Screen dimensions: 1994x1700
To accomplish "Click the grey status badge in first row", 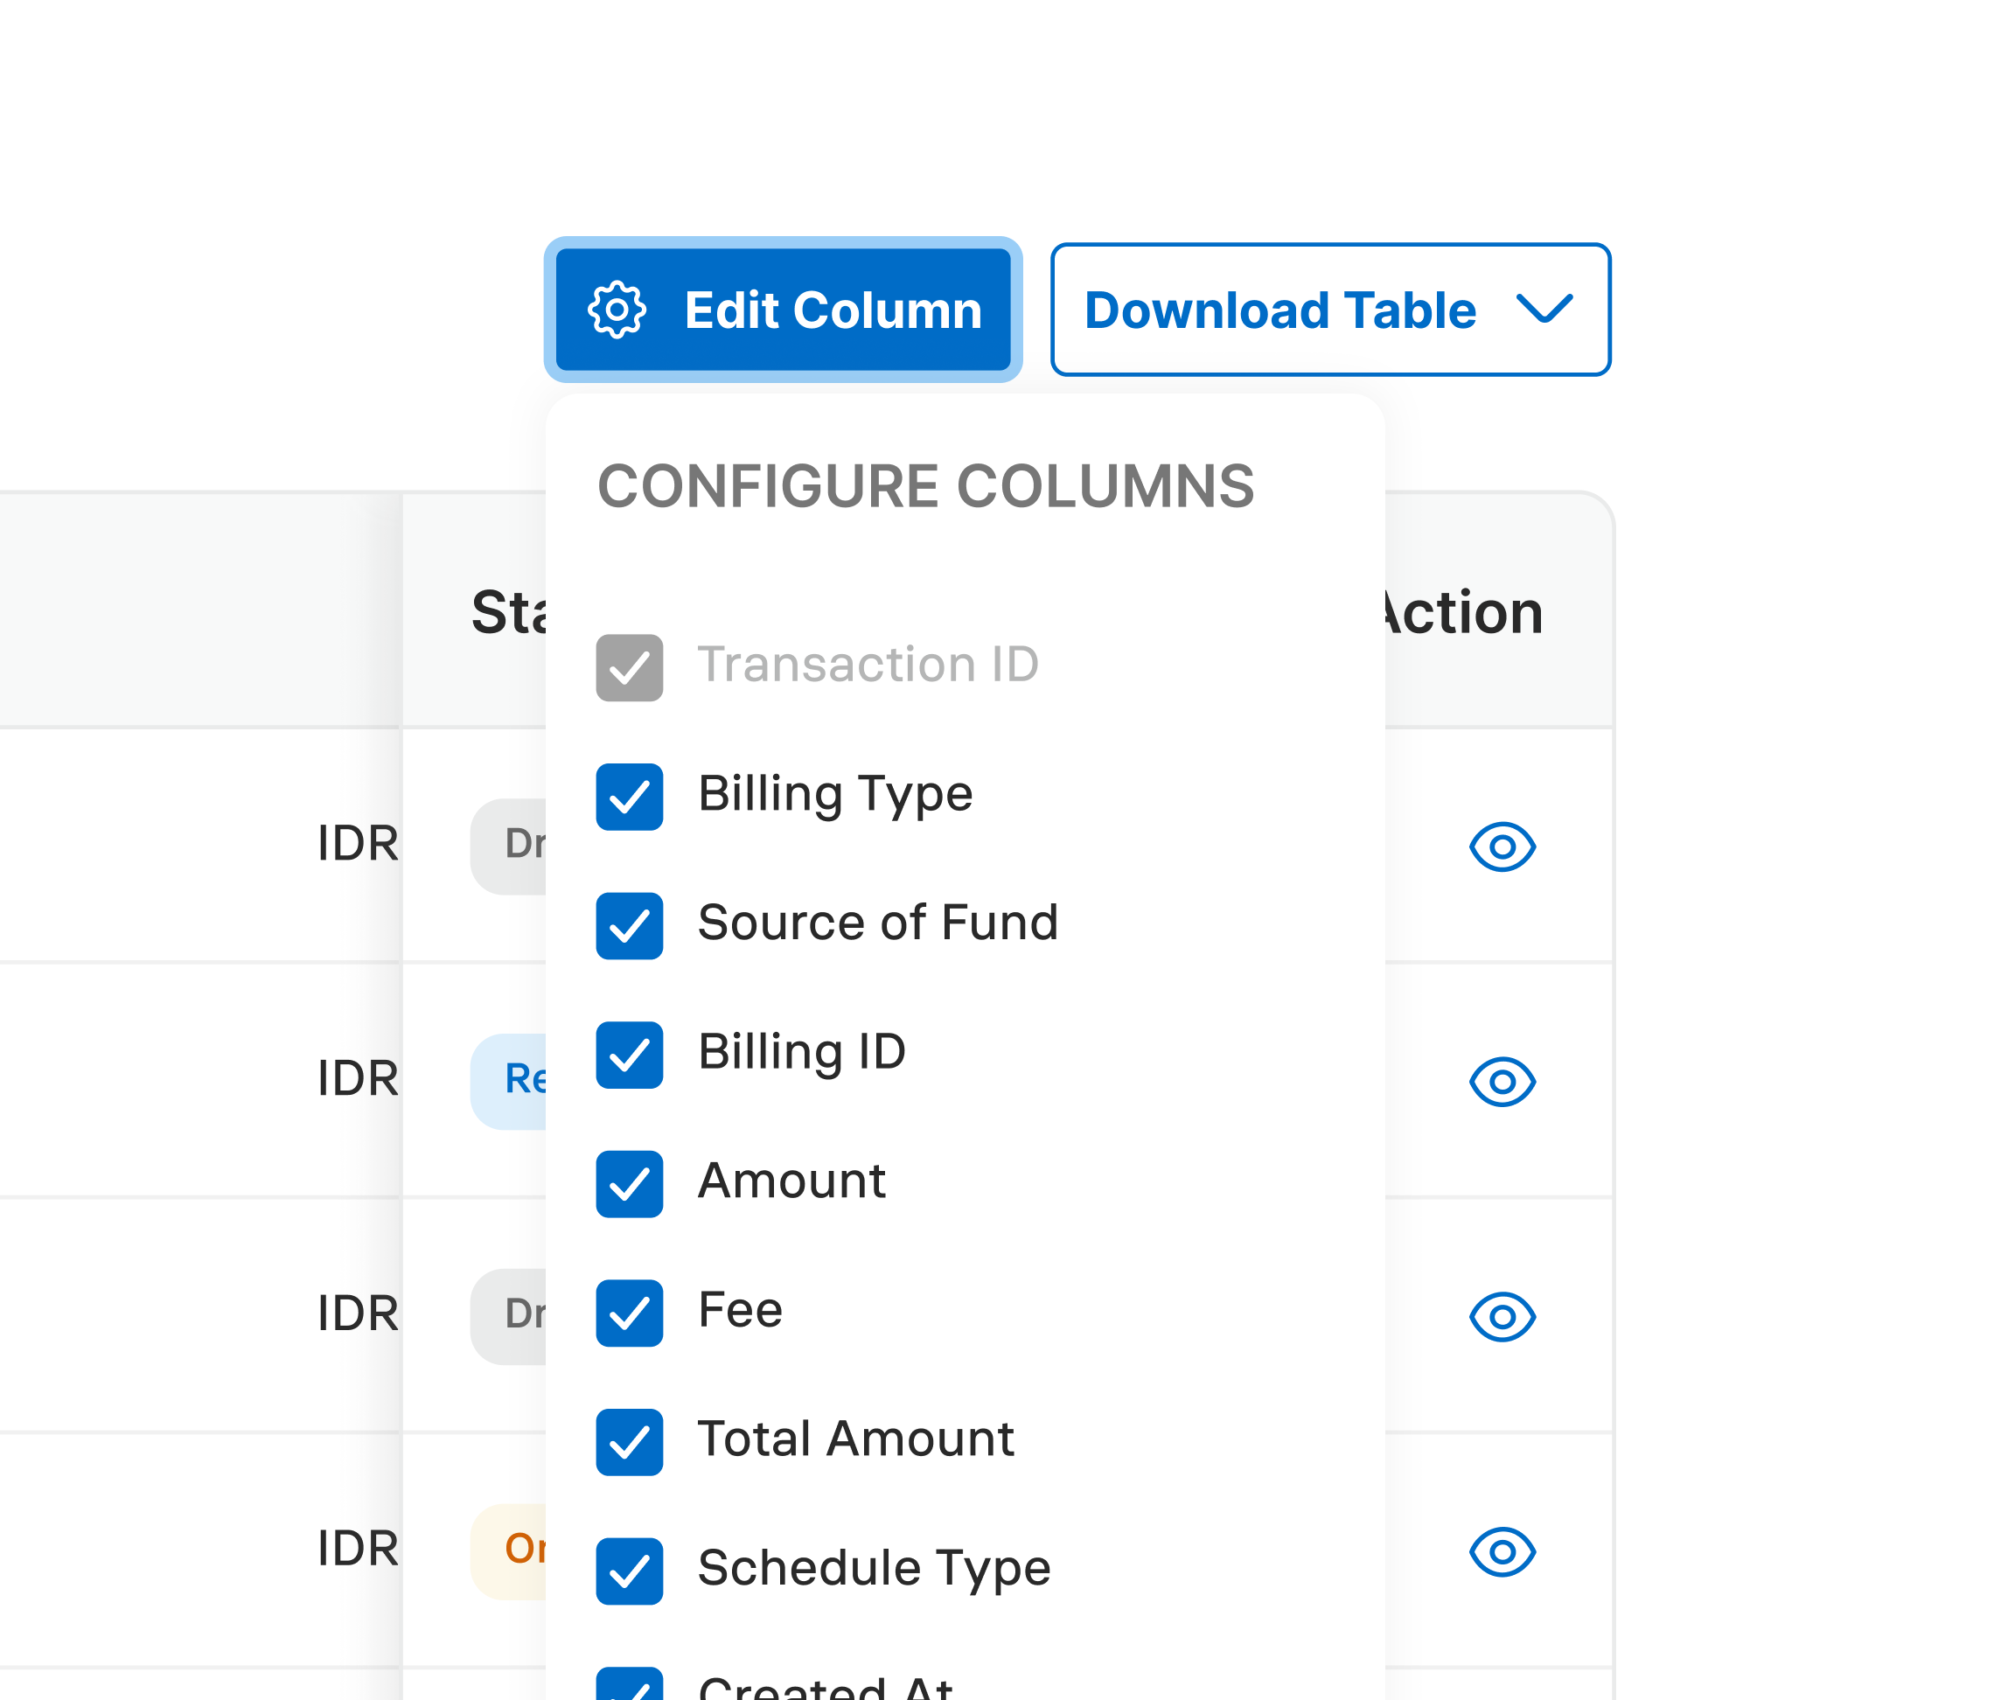I will click(x=508, y=847).
